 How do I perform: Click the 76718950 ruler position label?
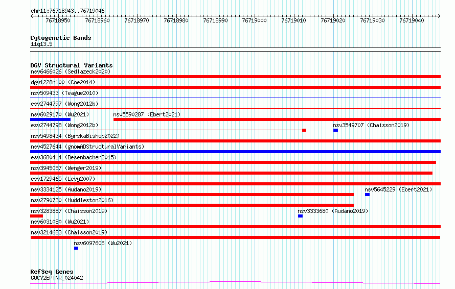(x=58, y=20)
